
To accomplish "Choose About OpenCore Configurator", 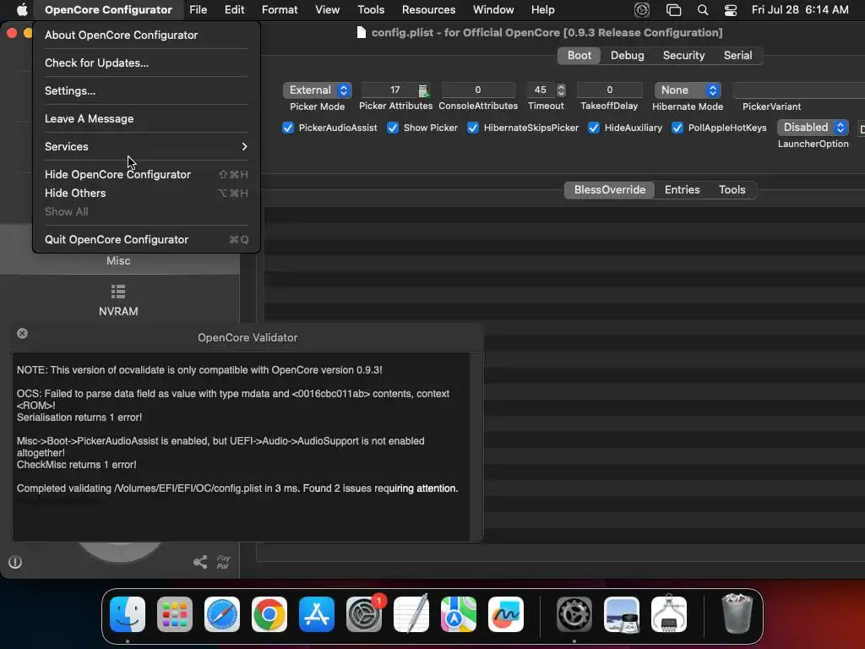I will (146, 35).
